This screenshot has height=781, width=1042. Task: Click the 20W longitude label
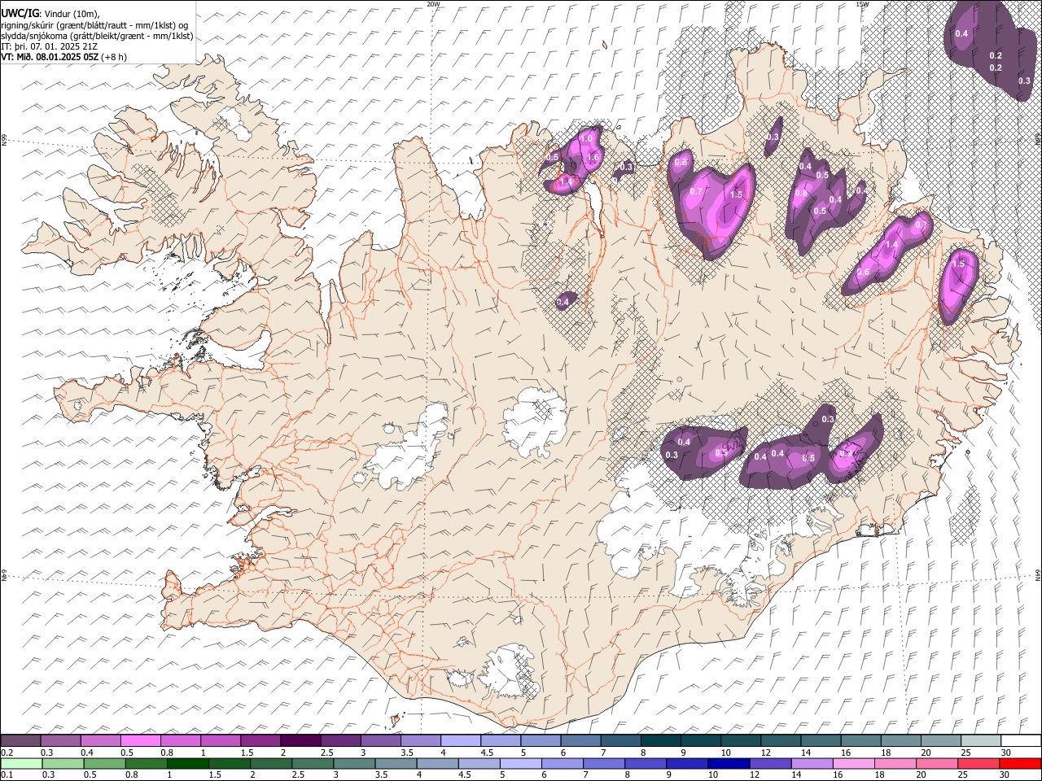click(x=433, y=4)
